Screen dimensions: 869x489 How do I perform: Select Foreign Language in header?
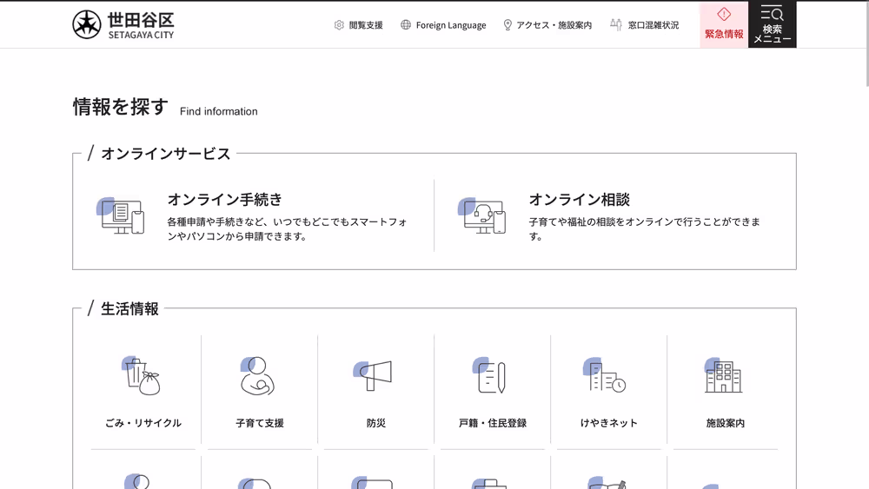(450, 25)
